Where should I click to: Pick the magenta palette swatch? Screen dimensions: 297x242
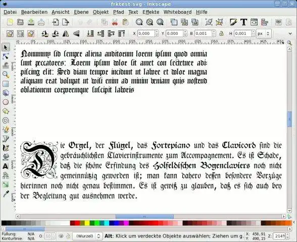(126, 223)
